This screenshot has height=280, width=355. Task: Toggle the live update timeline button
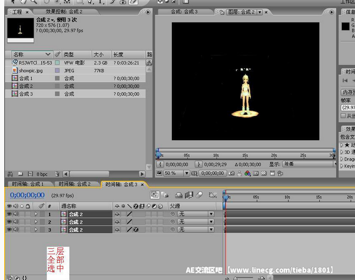pos(155,195)
